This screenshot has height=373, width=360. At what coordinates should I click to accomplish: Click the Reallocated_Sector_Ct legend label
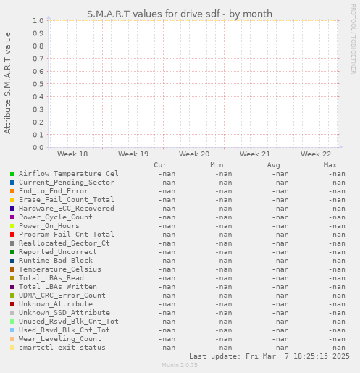[x=64, y=243]
